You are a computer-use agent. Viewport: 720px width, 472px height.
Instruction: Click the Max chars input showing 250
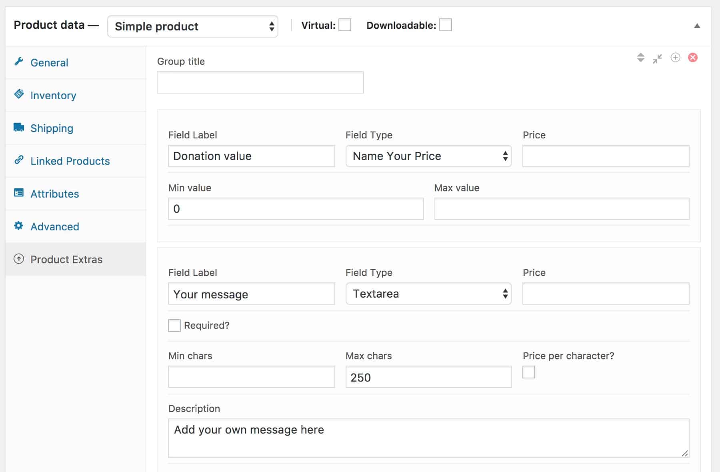coord(428,377)
